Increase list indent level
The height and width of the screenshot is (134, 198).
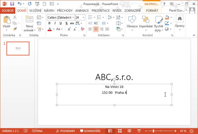[96, 23]
